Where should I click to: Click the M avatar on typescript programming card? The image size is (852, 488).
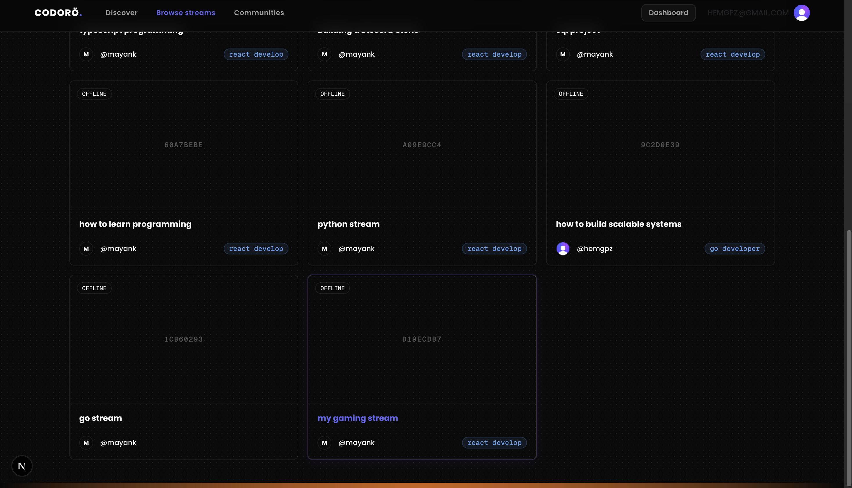coord(86,54)
